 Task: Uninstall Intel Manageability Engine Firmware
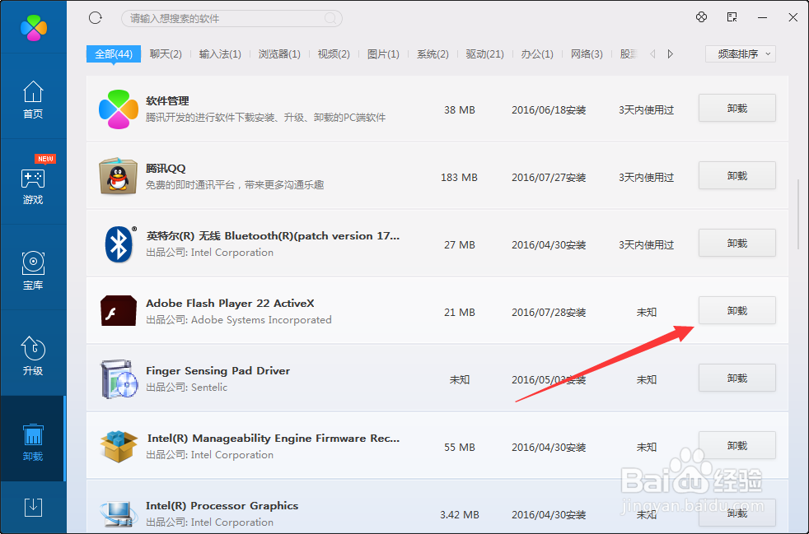737,445
